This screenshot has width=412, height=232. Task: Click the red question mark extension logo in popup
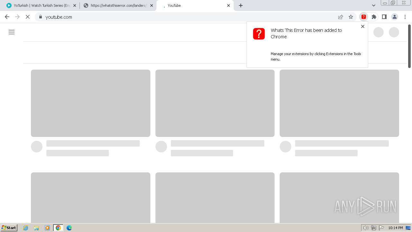click(259, 34)
